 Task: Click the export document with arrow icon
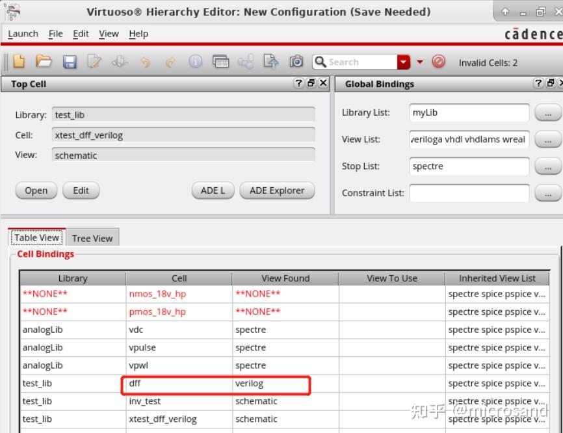pyautogui.click(x=270, y=62)
